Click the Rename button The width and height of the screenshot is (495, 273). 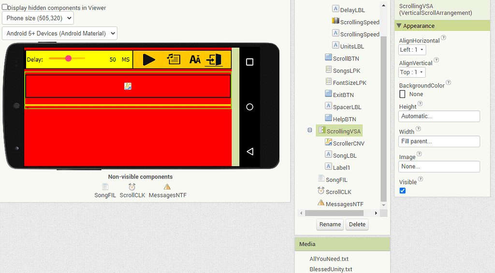coord(330,224)
